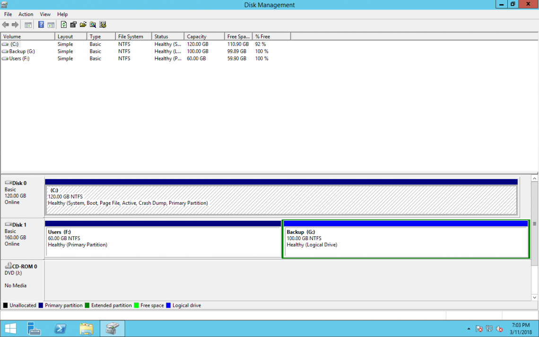Select the Backup (G:) partition block
This screenshot has width=539, height=337.
tap(405, 239)
